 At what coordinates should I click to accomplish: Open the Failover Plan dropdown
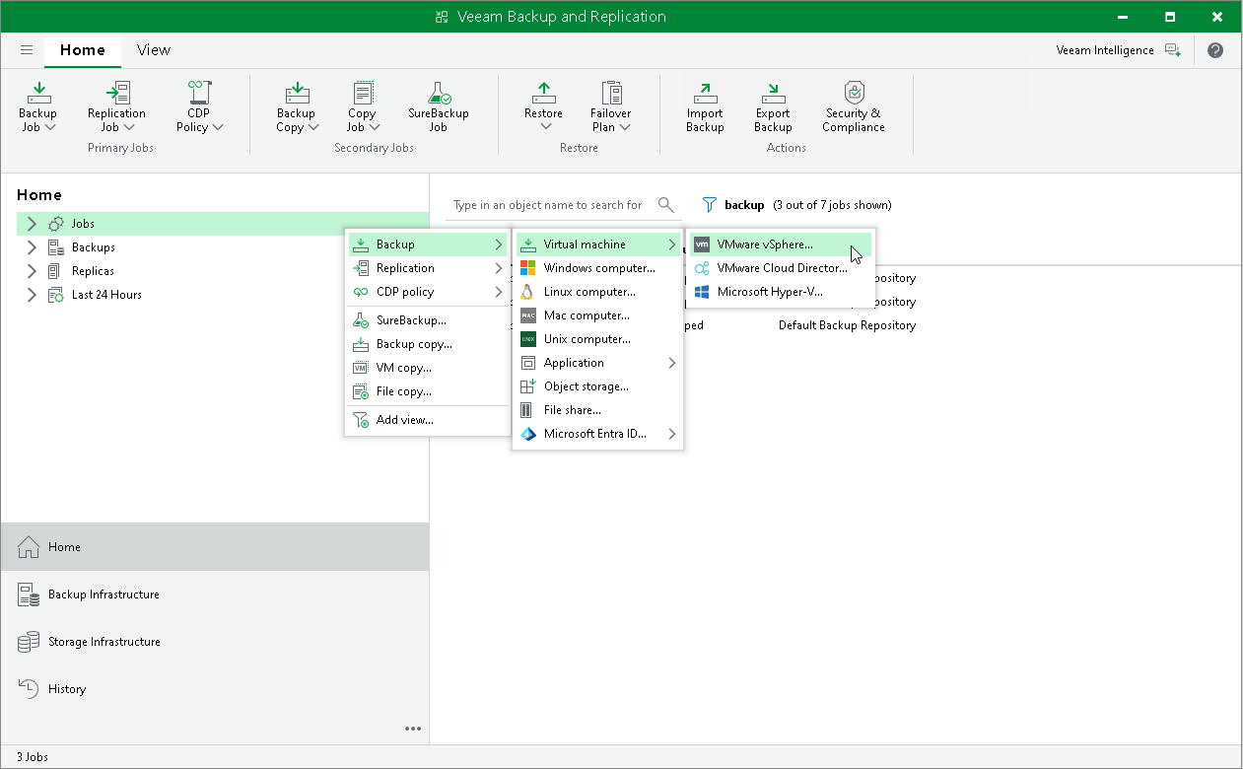click(x=610, y=105)
